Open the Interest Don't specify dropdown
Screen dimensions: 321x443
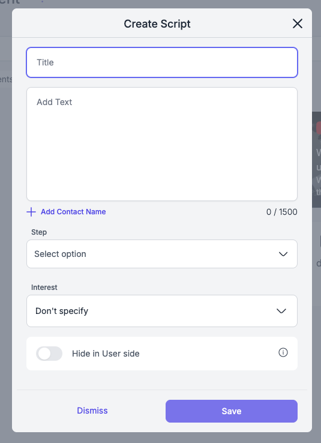click(162, 311)
